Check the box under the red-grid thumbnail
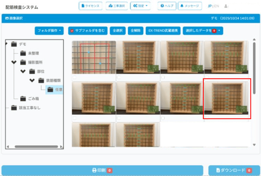261x176 pixels. point(74,77)
